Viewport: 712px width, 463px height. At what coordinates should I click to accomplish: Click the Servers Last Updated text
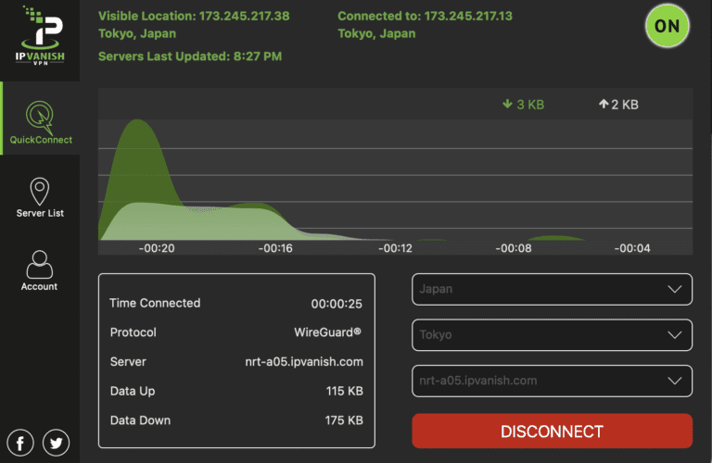tap(190, 56)
